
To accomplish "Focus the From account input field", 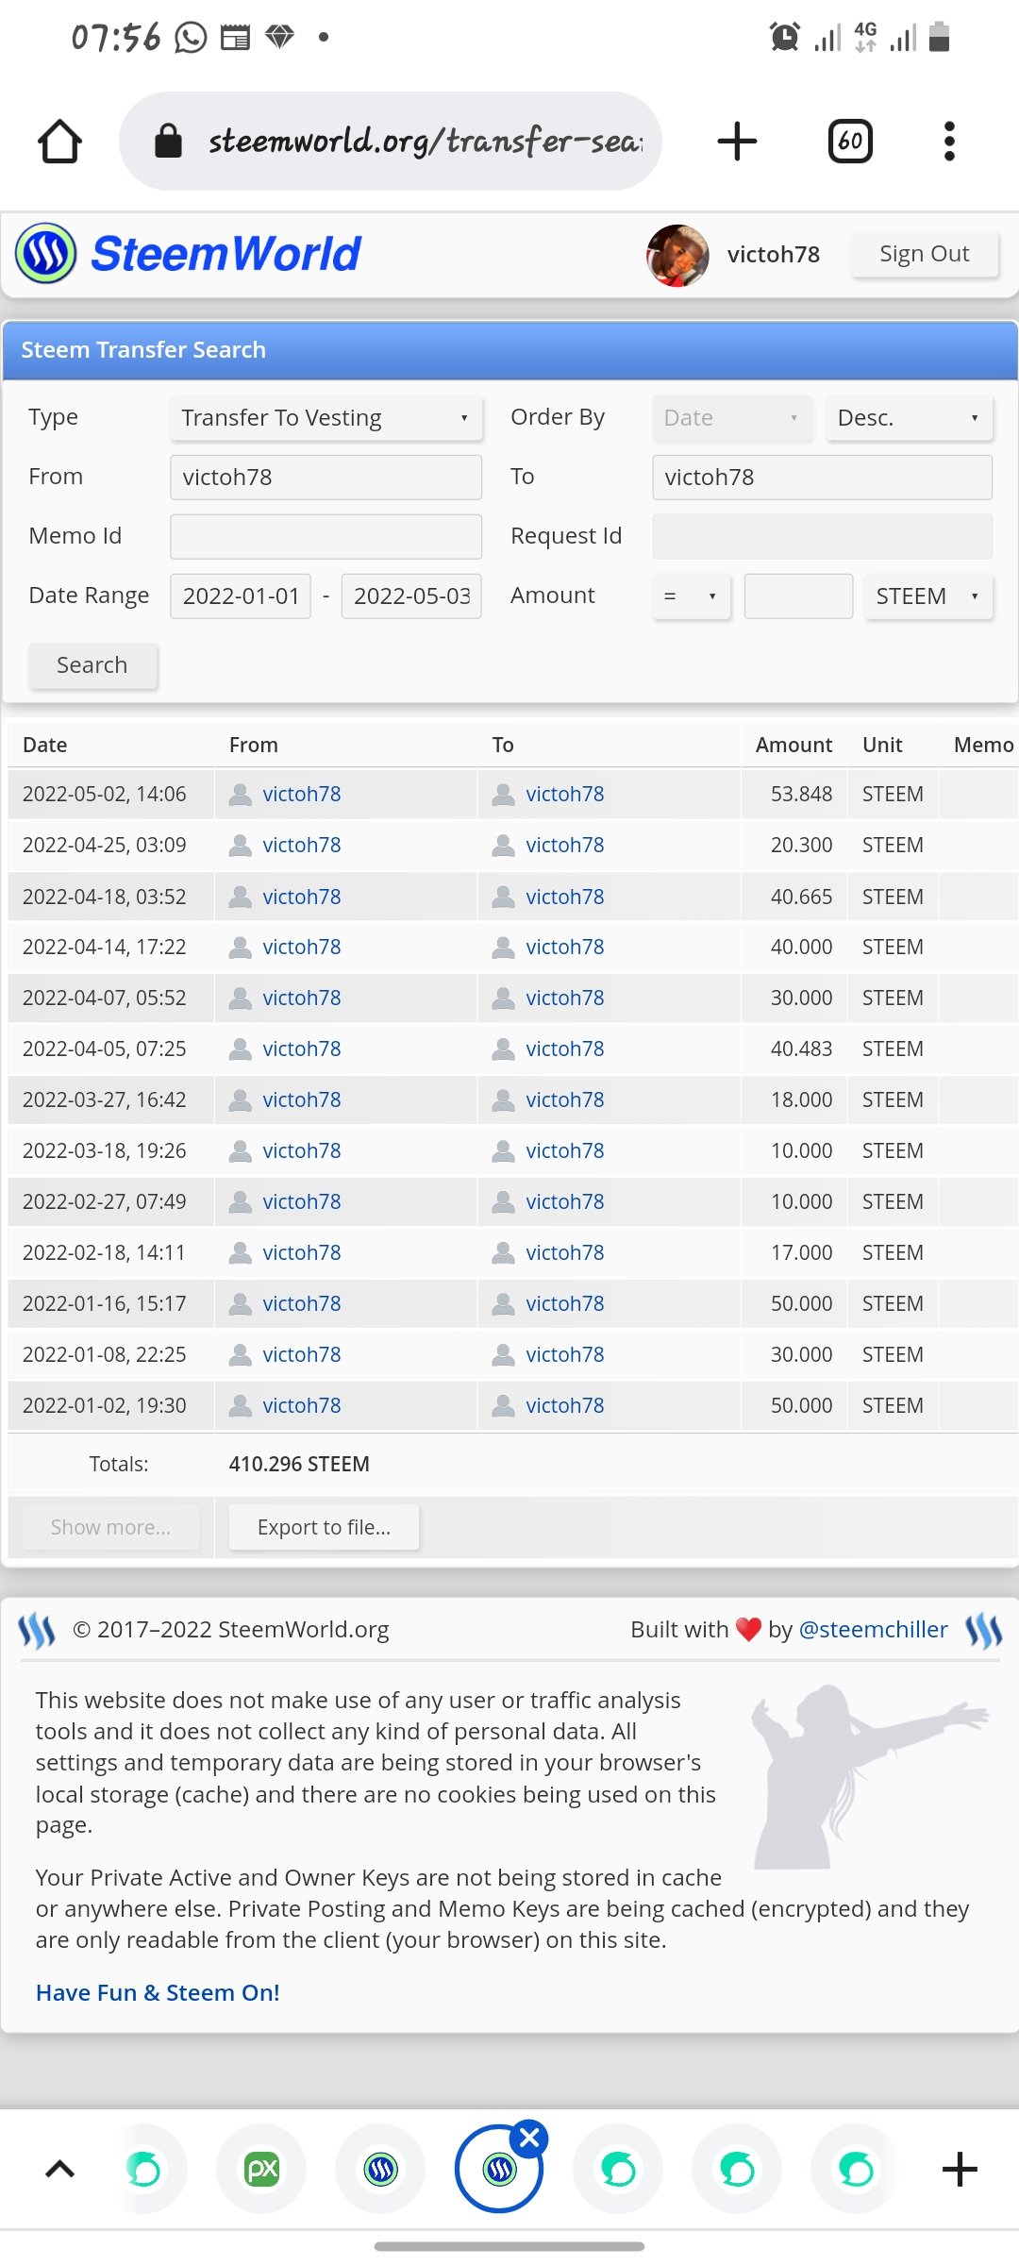I will coord(326,478).
